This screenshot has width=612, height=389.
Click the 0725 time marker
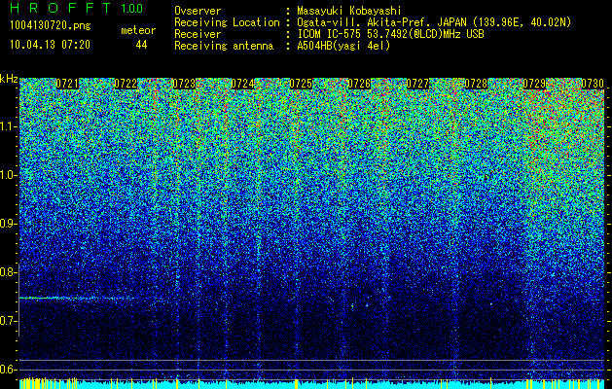tap(301, 84)
